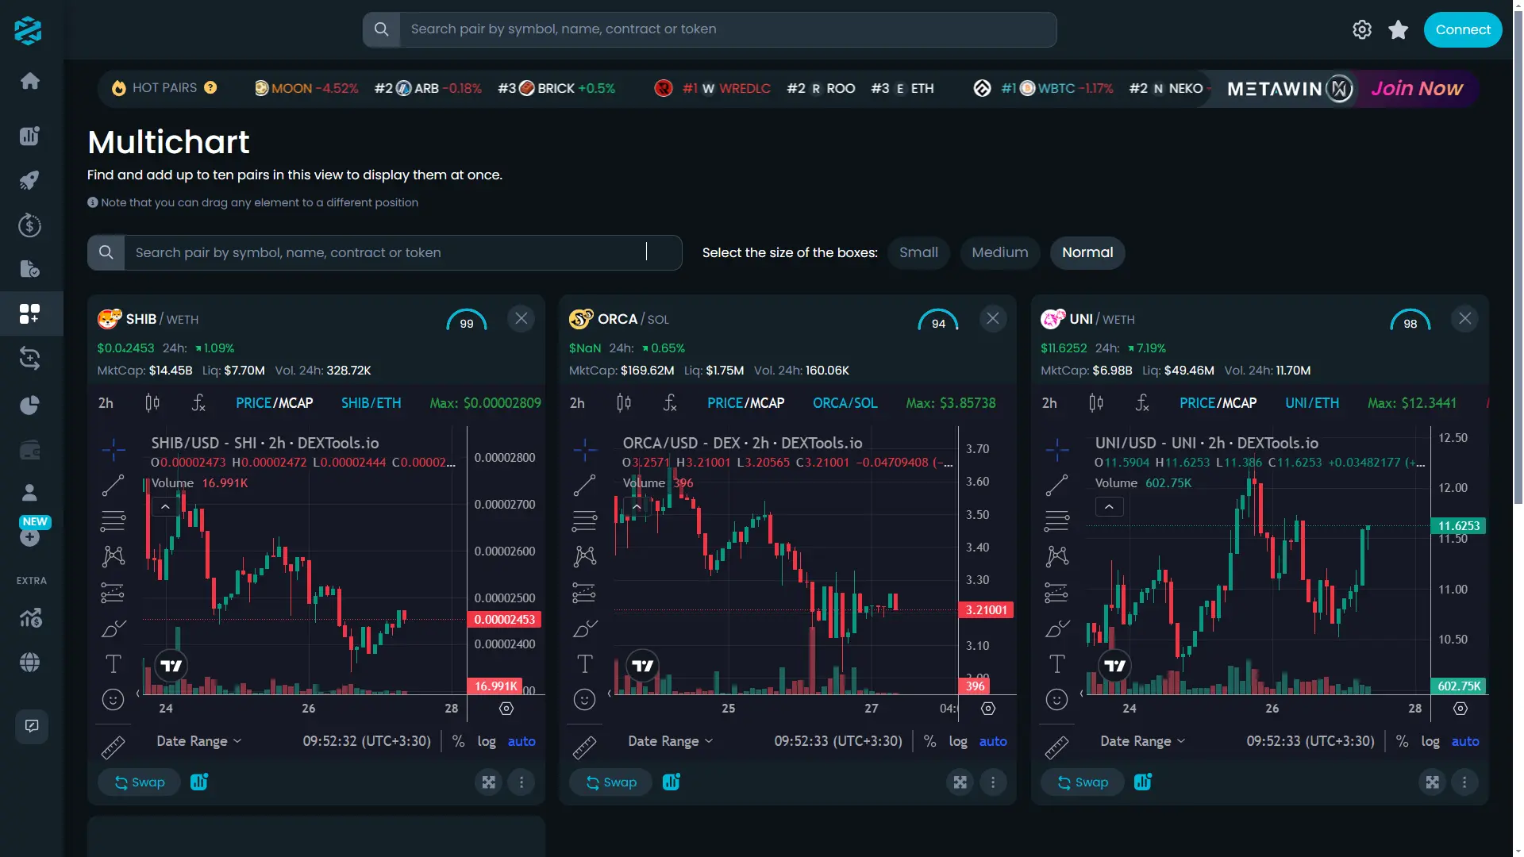Open Date Range dropdown on UNI chart

click(x=1143, y=741)
